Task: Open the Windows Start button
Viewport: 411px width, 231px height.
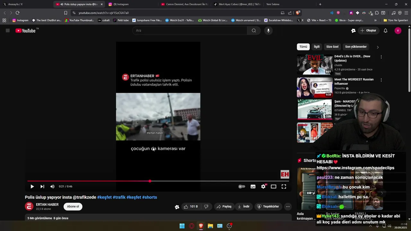Action: (x=182, y=226)
